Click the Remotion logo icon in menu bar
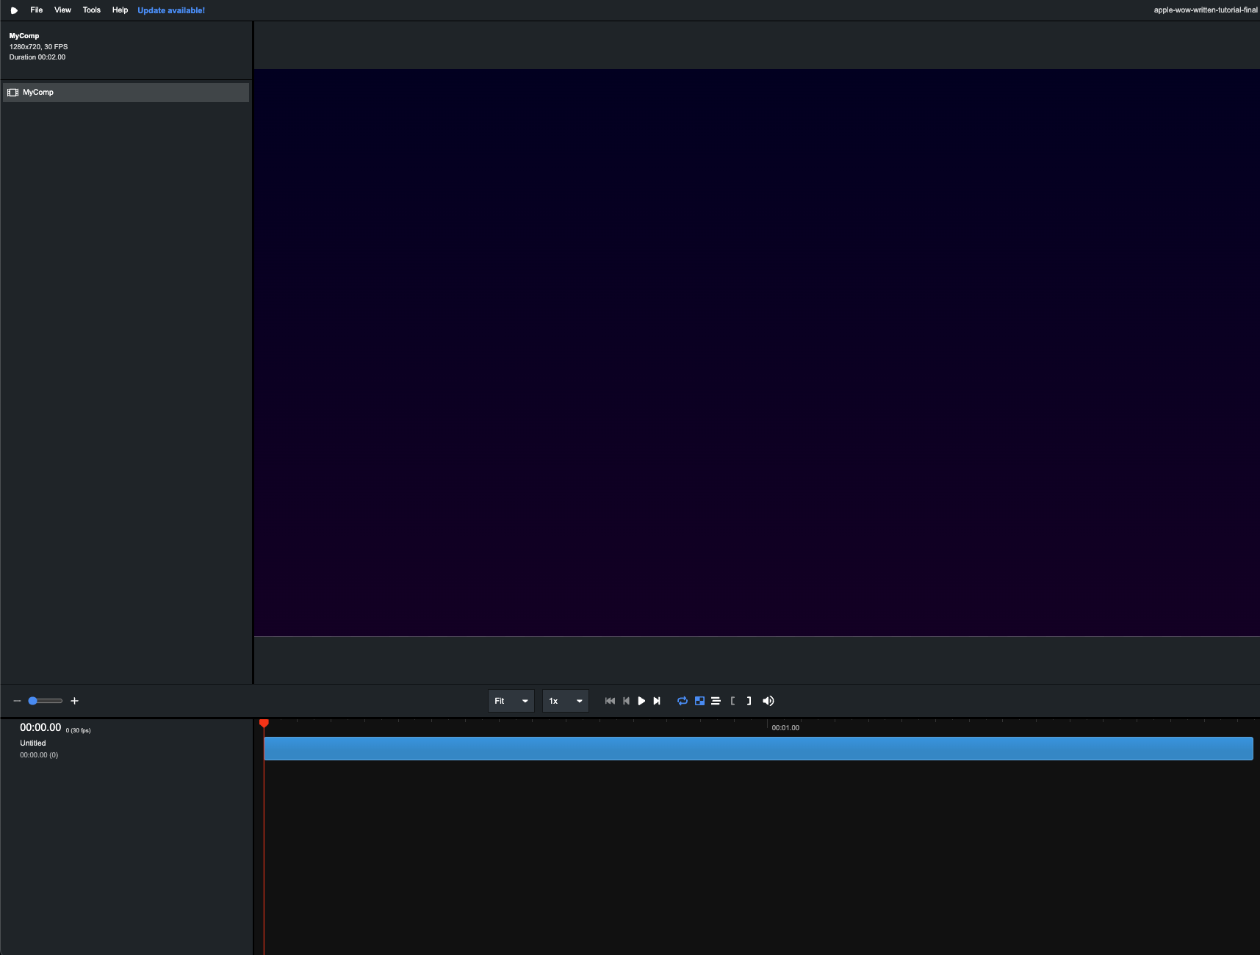This screenshot has height=955, width=1260. click(x=14, y=10)
